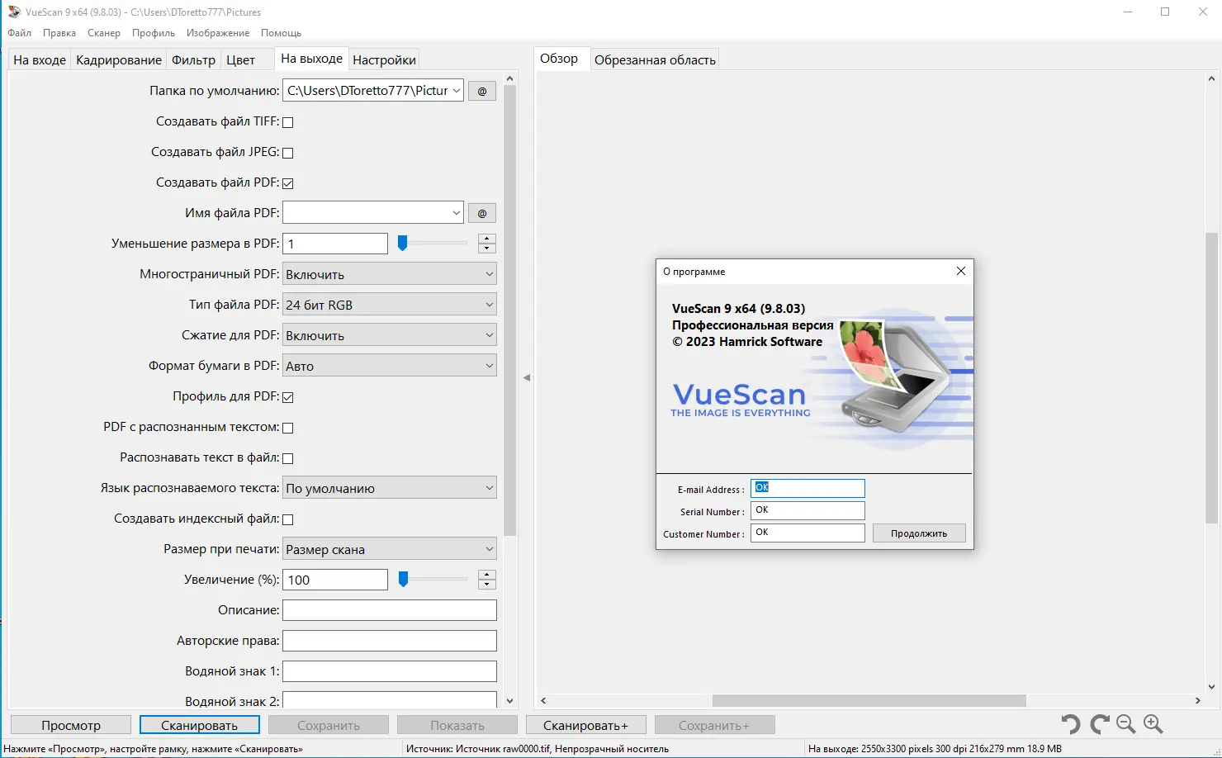Screen dimensions: 1222x758
Task: Click the E-mail Address input field
Action: tap(807, 488)
